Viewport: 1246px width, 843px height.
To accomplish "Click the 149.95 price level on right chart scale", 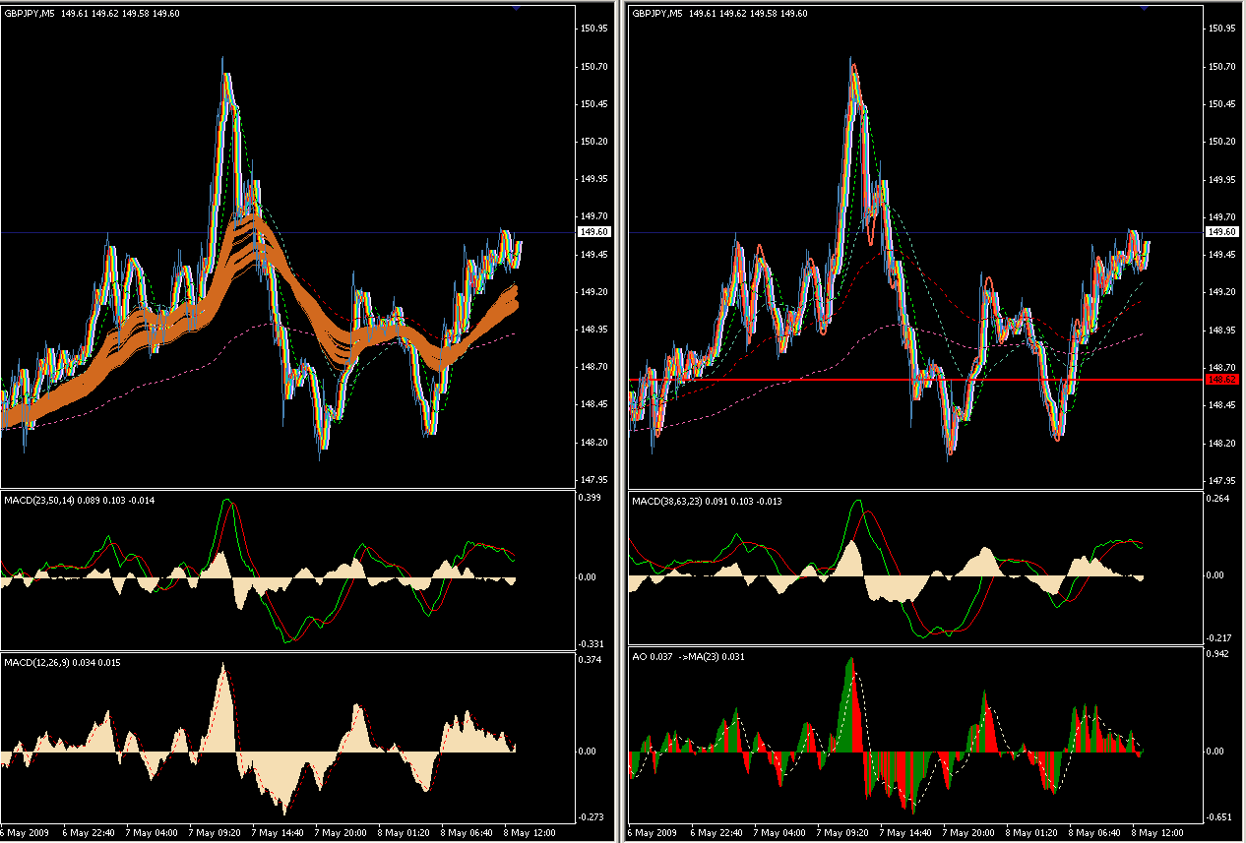I will coord(1222,180).
